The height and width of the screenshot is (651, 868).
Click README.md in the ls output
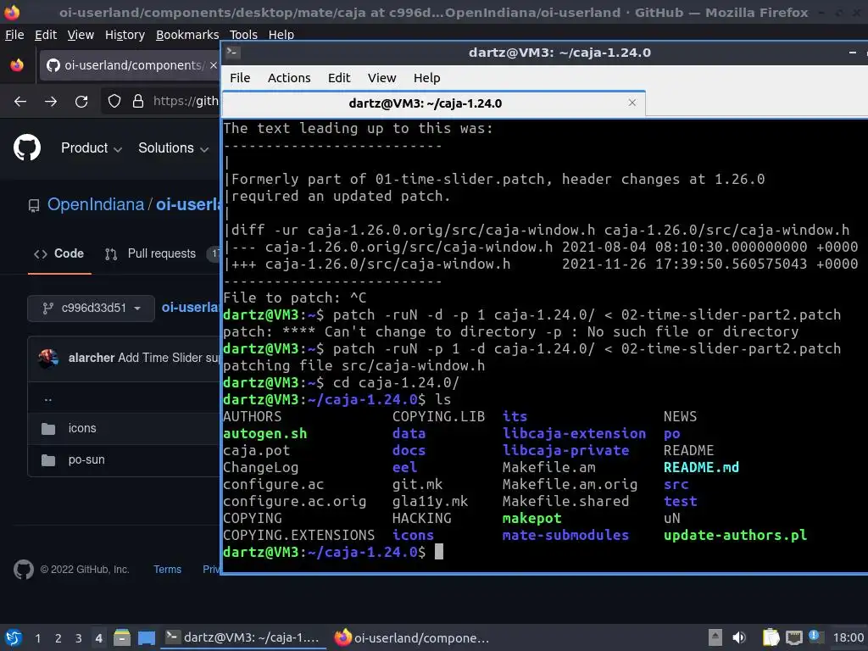coord(701,468)
